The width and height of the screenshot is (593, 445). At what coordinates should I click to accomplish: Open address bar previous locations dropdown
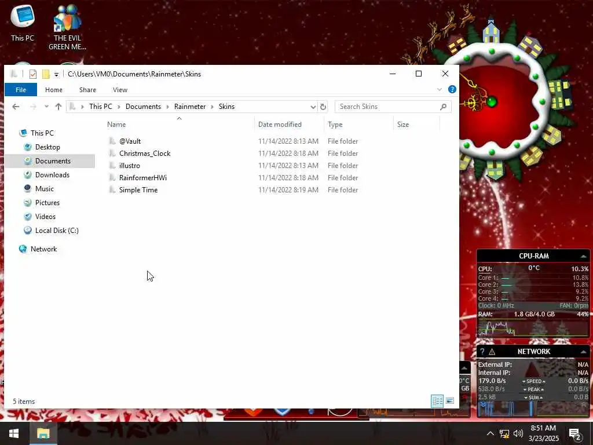click(x=313, y=107)
